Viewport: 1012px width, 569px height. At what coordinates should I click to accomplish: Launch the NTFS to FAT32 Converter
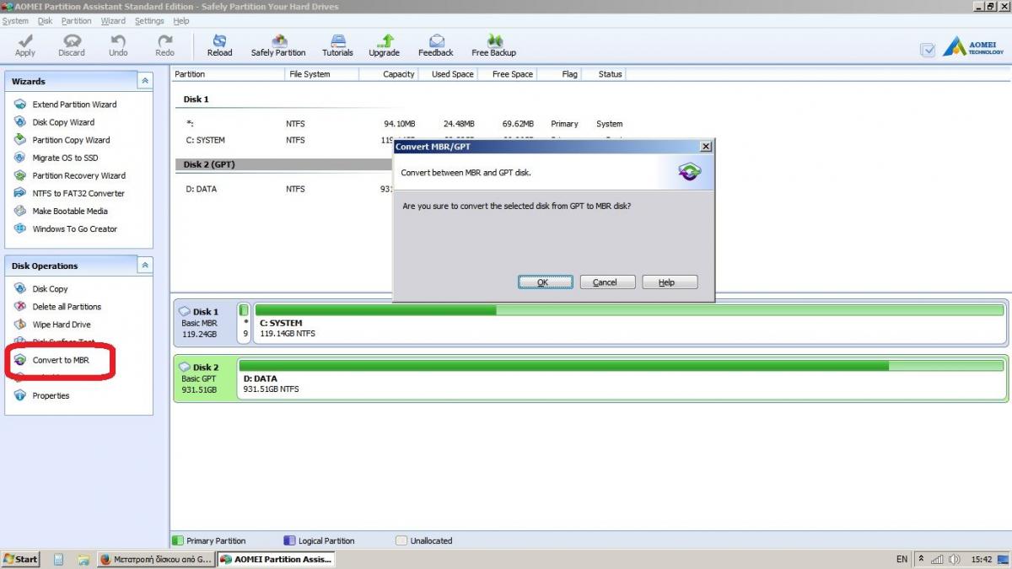pyautogui.click(x=69, y=193)
